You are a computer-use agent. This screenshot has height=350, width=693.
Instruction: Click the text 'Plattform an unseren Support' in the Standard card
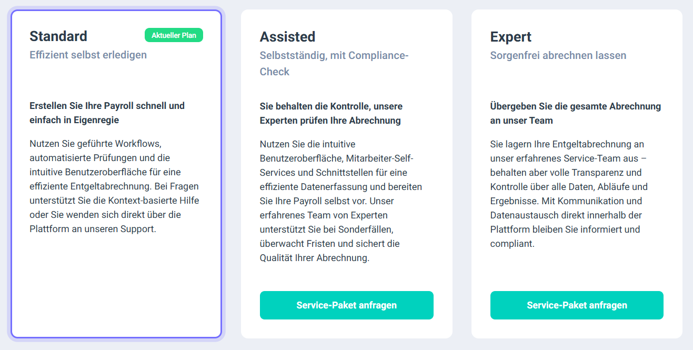point(93,229)
